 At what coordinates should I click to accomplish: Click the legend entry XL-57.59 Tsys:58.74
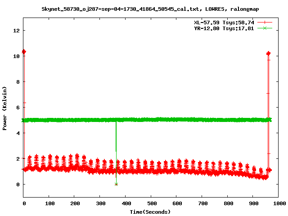pos(224,22)
